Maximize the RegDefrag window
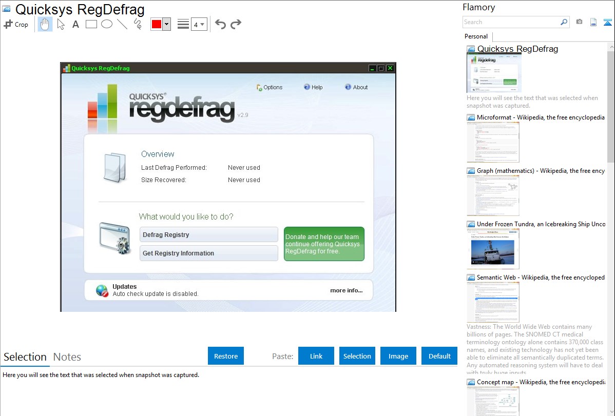Viewport: 615px width, 416px height. (381, 68)
